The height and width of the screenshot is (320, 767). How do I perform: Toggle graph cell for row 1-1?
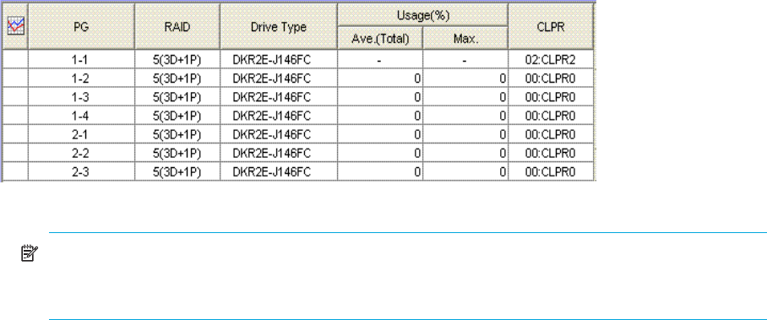pos(16,60)
